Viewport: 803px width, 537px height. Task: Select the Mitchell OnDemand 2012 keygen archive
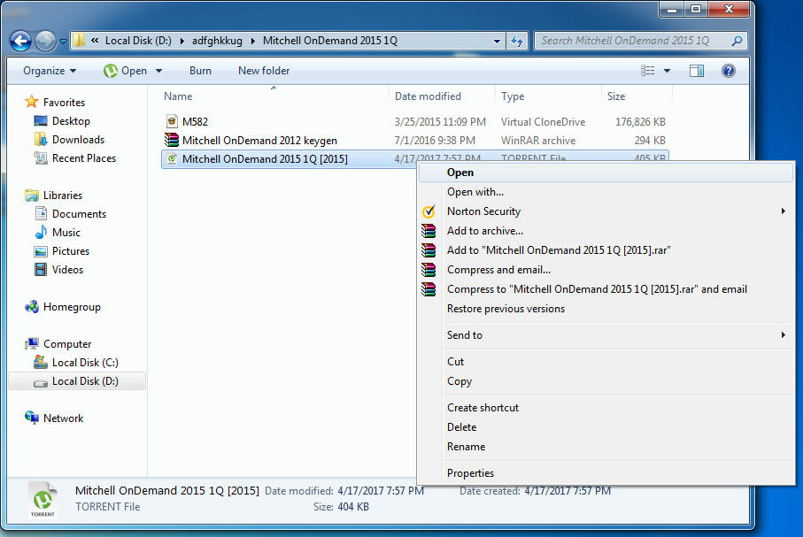point(259,140)
